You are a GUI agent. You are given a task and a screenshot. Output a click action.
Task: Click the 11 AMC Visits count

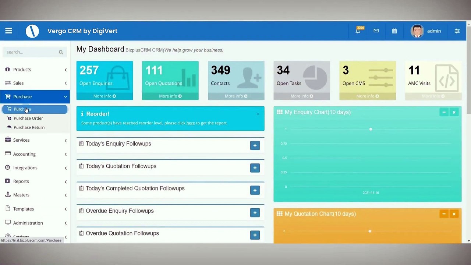(x=414, y=70)
